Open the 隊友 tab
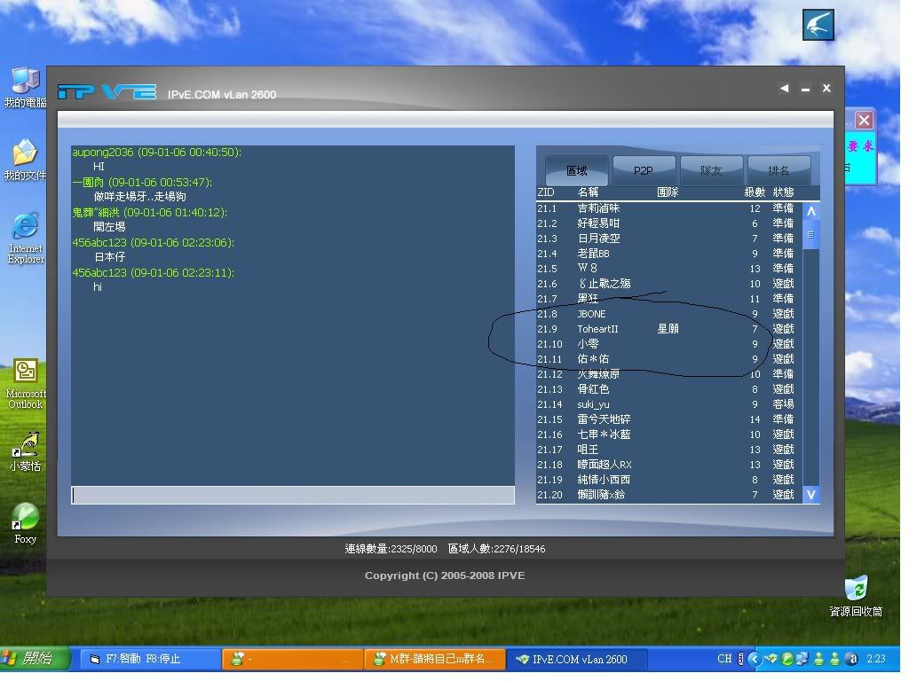This screenshot has height=681, width=909. pyautogui.click(x=711, y=170)
